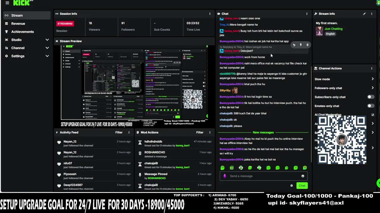The width and height of the screenshot is (380, 213).
Task: Open Stream info three-dot options menu
Action: [x=371, y=14]
